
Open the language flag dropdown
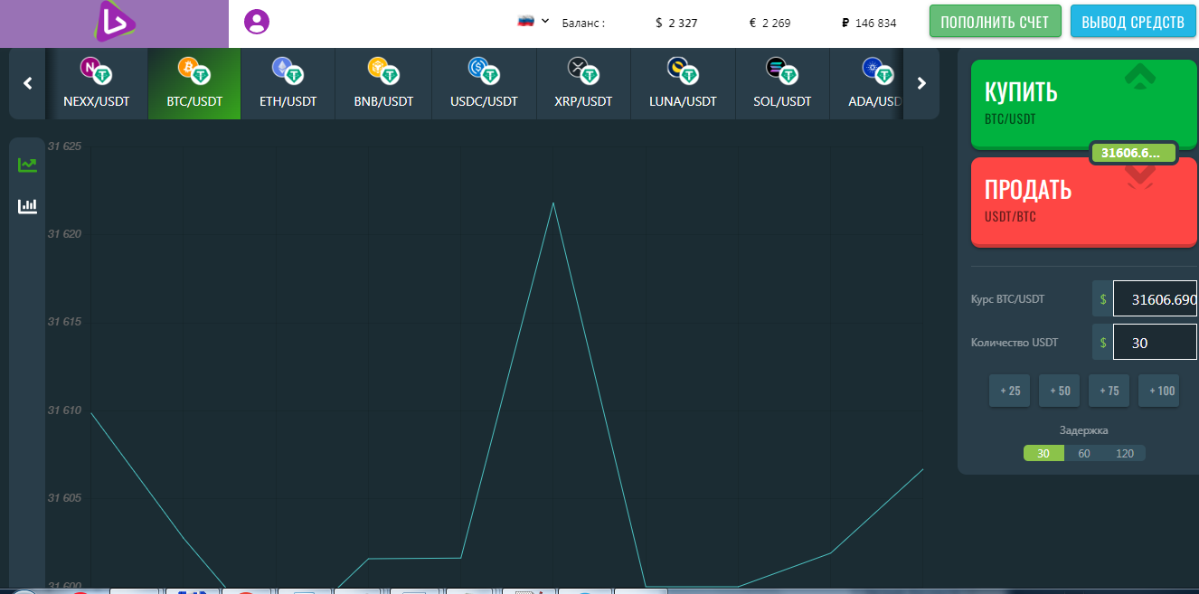coord(533,21)
